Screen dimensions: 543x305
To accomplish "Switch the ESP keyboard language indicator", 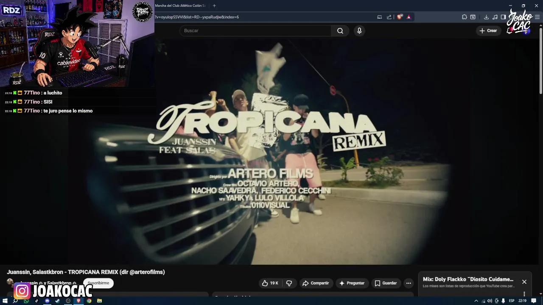I will pos(512,301).
